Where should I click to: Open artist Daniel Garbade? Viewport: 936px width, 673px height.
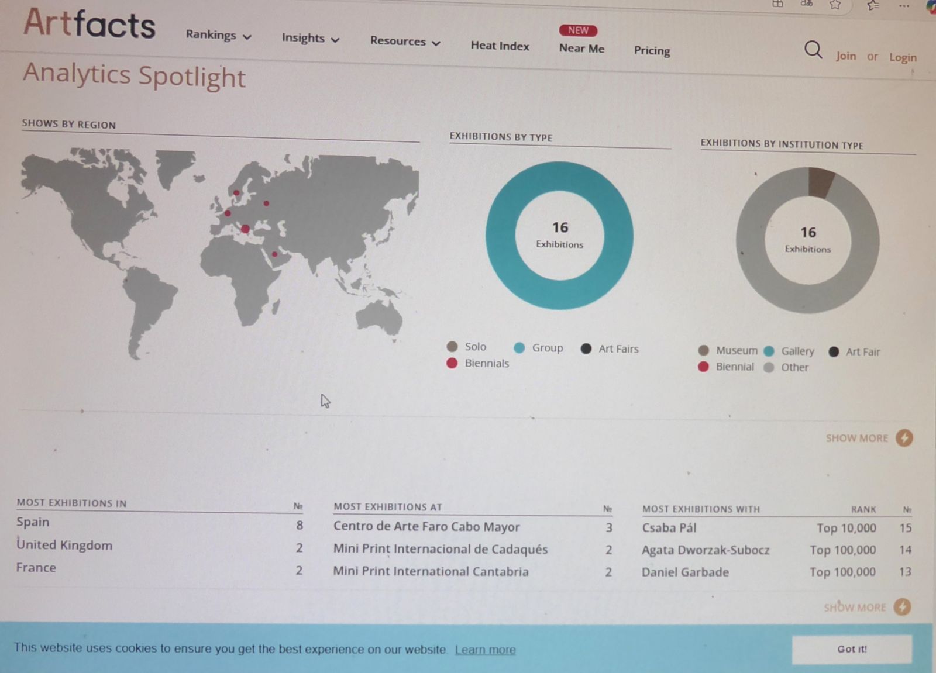click(x=685, y=572)
